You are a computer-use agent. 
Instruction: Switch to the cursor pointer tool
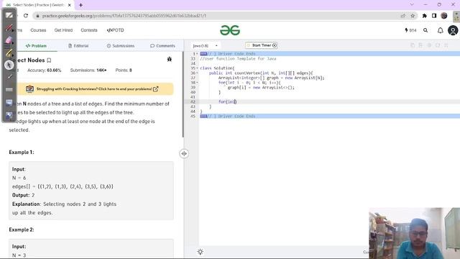coord(9,65)
